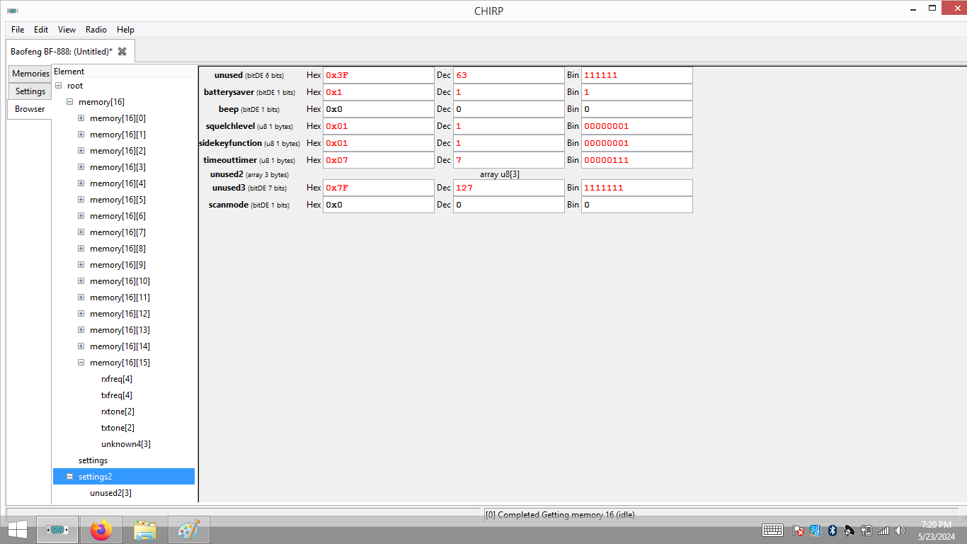The width and height of the screenshot is (967, 544).
Task: Edit the sidekeyfunction Dec field
Action: click(x=508, y=143)
